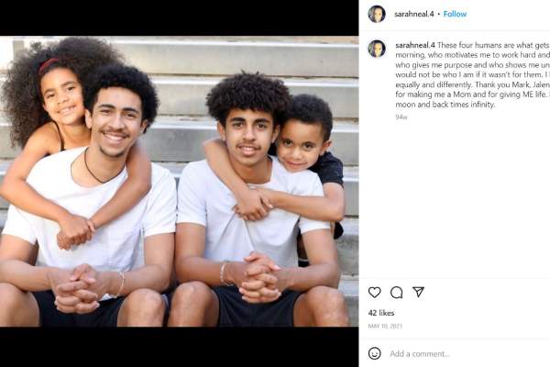This screenshot has width=550, height=367.
Task: Follow the sarahneal.4 account
Action: 455,14
